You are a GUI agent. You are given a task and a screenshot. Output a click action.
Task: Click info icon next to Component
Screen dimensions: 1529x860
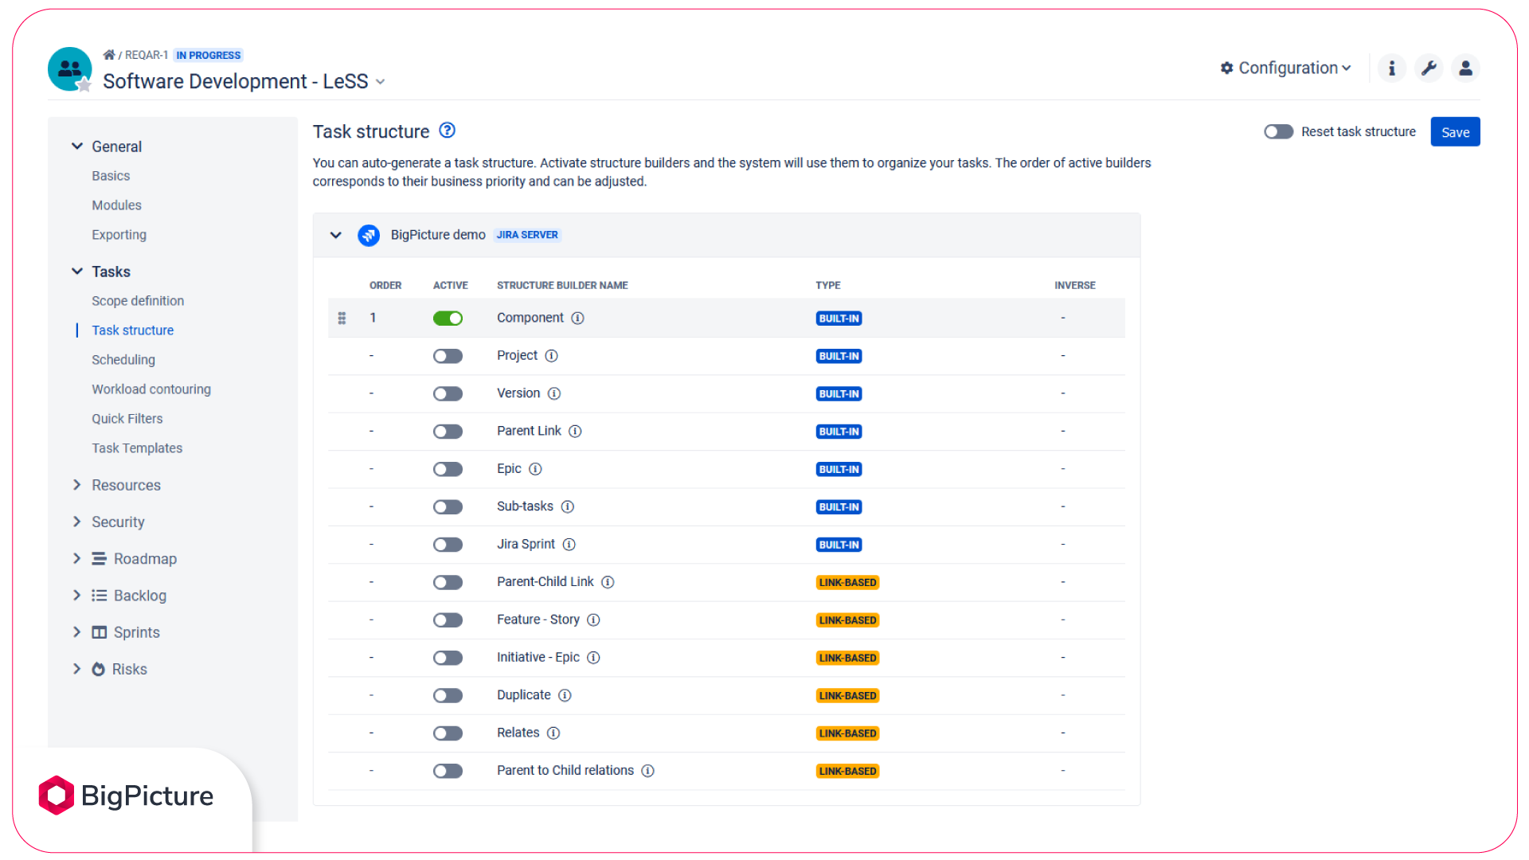point(578,319)
